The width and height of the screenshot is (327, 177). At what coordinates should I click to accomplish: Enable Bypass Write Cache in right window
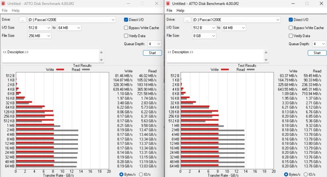tap(291, 28)
